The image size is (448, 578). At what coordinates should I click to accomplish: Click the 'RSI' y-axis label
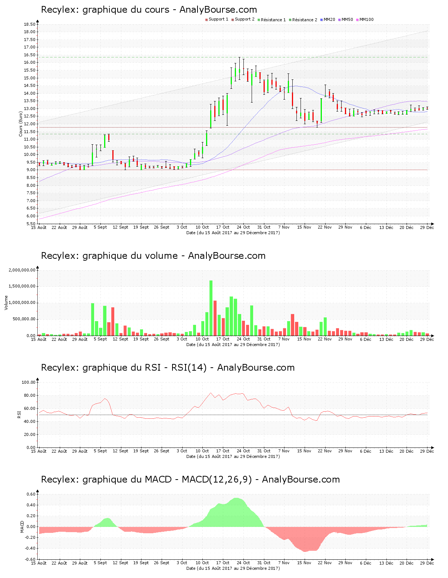(x=19, y=414)
